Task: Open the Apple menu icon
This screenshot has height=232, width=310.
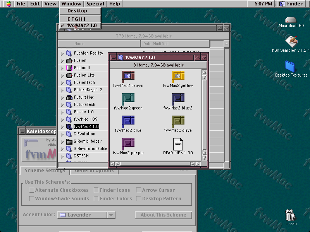Action: [9, 4]
